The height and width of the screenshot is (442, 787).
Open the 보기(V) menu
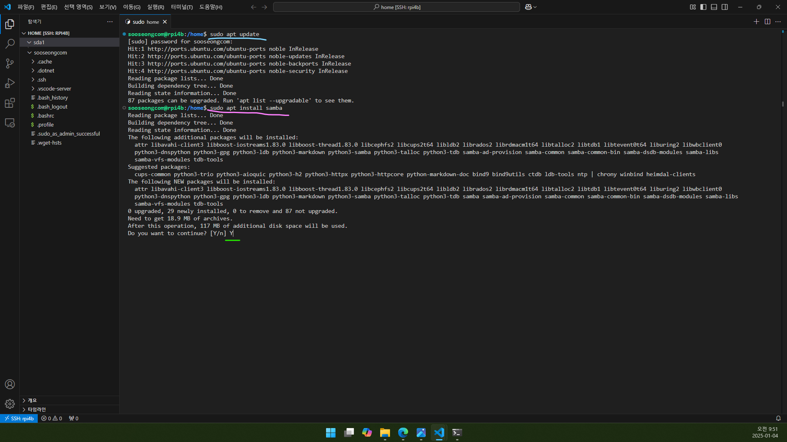point(107,7)
